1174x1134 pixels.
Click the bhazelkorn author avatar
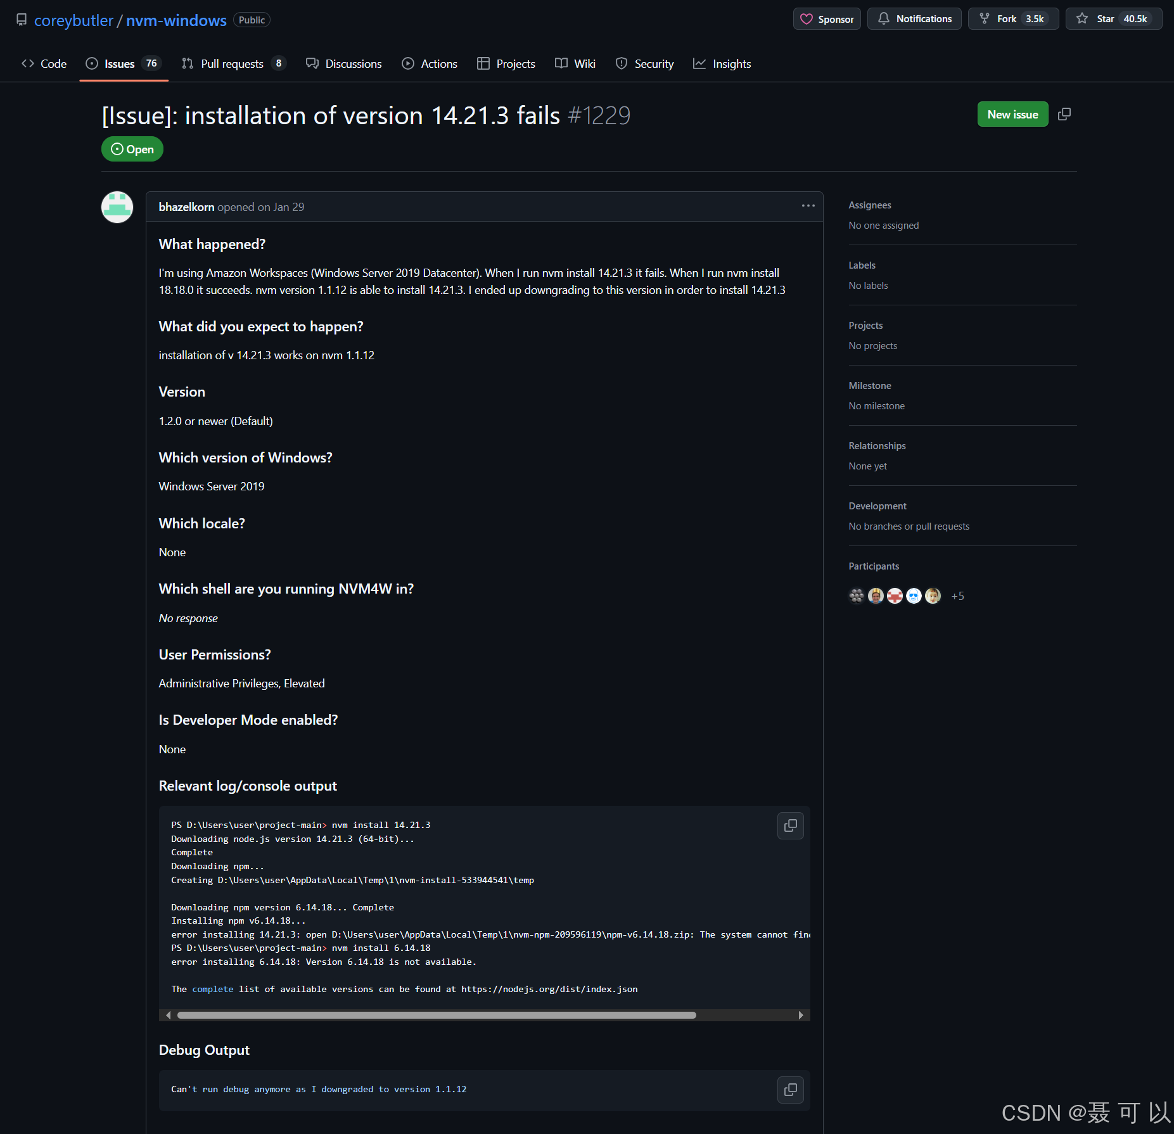pyautogui.click(x=117, y=207)
